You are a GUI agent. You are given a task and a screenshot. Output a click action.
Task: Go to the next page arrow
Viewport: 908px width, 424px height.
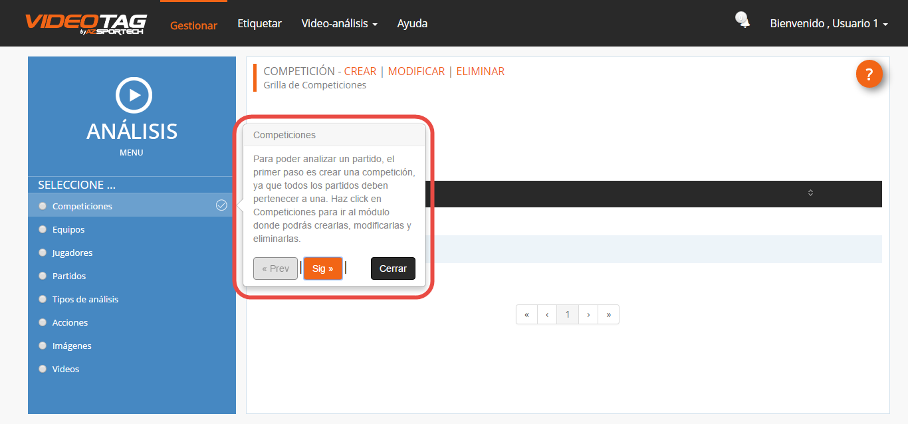click(588, 315)
